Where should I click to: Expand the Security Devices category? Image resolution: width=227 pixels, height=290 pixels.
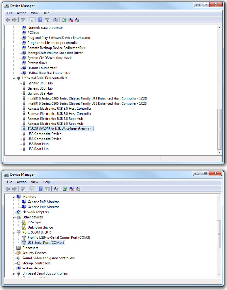click(x=14, y=253)
